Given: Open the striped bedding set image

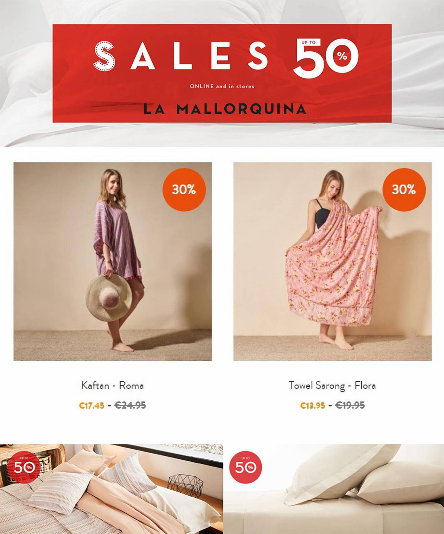Looking at the screenshot, I should pos(111,489).
